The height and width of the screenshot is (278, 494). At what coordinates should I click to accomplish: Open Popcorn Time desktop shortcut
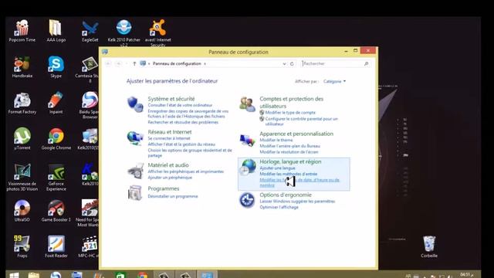point(22,31)
